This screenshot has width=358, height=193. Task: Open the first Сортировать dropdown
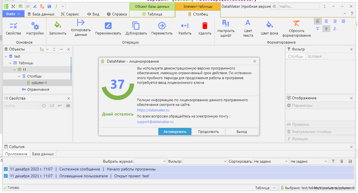[x=271, y=161]
